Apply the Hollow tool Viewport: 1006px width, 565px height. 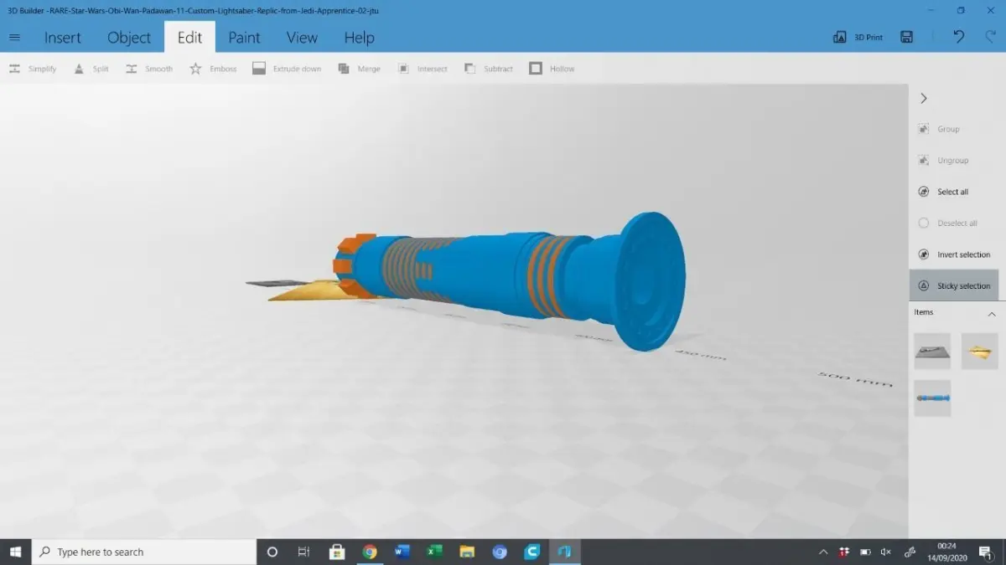(552, 69)
